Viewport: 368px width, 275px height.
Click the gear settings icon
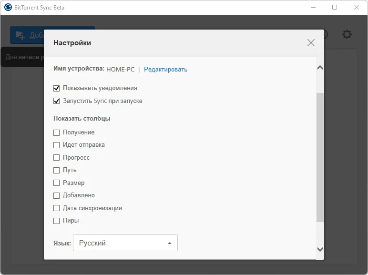pyautogui.click(x=347, y=34)
